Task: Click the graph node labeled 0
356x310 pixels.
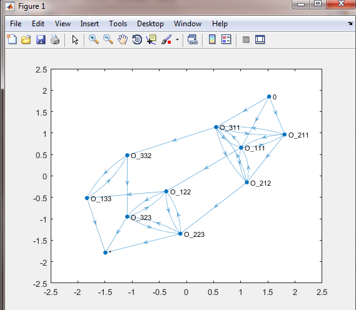Action: click(269, 97)
